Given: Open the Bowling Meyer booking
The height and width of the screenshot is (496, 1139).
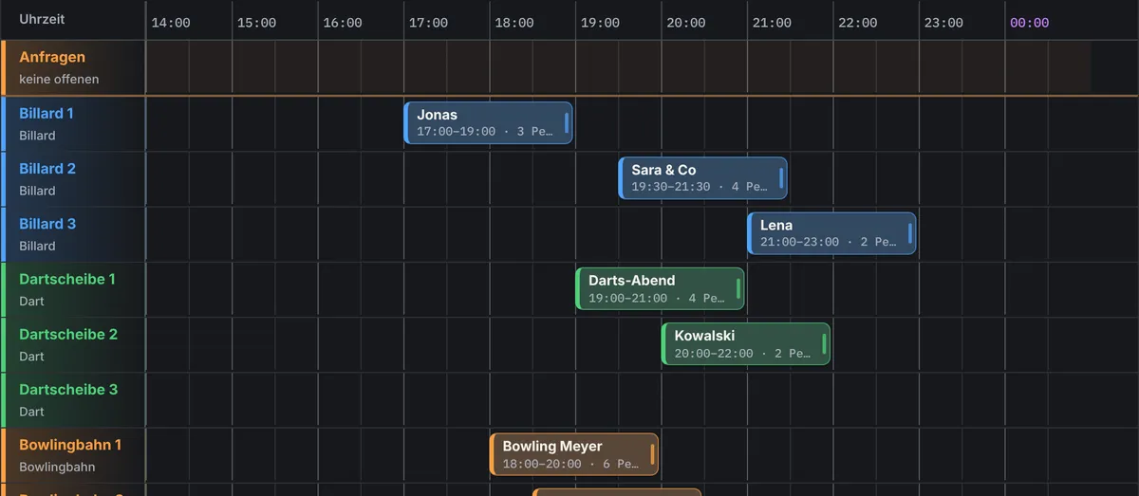Looking at the screenshot, I should (x=574, y=454).
